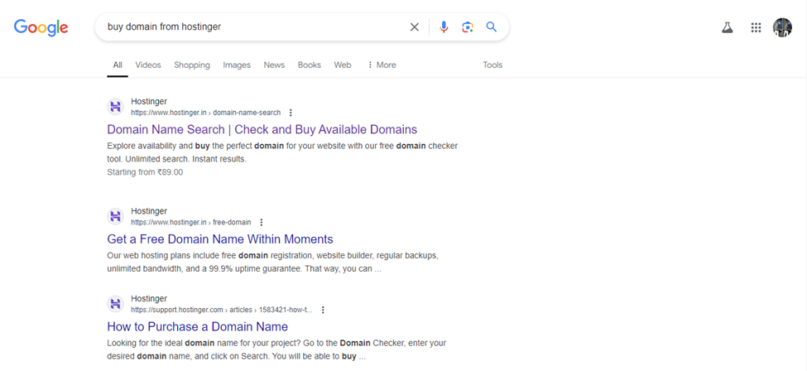Open Search Labs flask icon

tap(727, 28)
